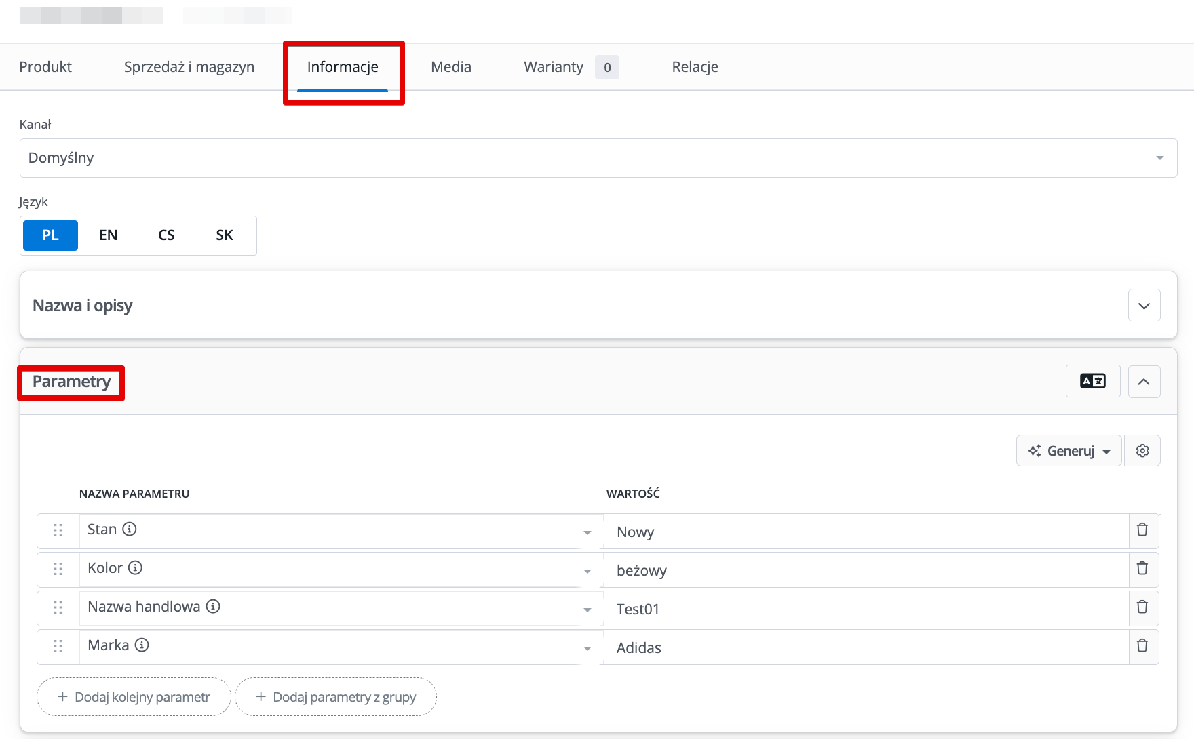The height and width of the screenshot is (739, 1194).
Task: Open the Warianty tab
Action: click(553, 66)
